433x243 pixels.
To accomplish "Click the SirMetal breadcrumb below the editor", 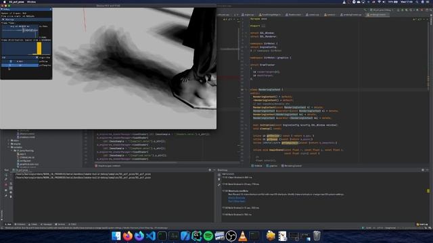I will coord(257,166).
